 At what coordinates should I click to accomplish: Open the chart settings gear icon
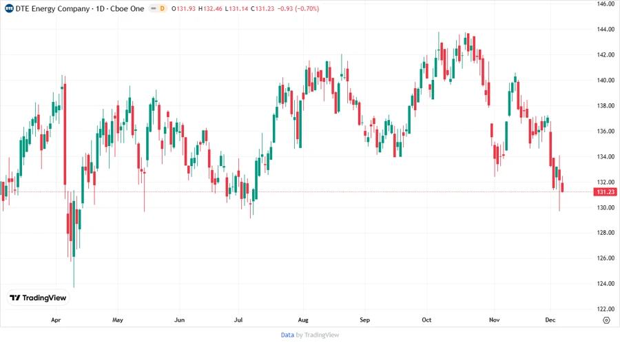(606, 320)
